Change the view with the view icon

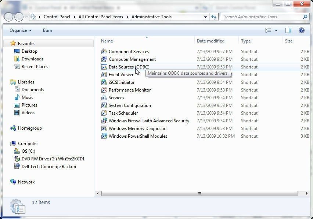point(268,30)
